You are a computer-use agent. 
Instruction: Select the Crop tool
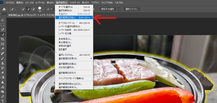[x=2, y=39]
